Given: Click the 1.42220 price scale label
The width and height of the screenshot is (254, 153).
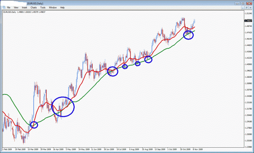Looking at the screenshot, I should (249, 58).
